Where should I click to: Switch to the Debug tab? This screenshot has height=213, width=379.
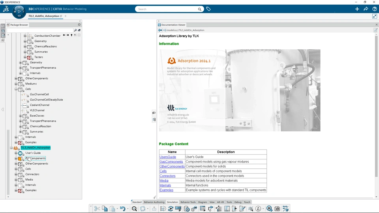[238, 202]
